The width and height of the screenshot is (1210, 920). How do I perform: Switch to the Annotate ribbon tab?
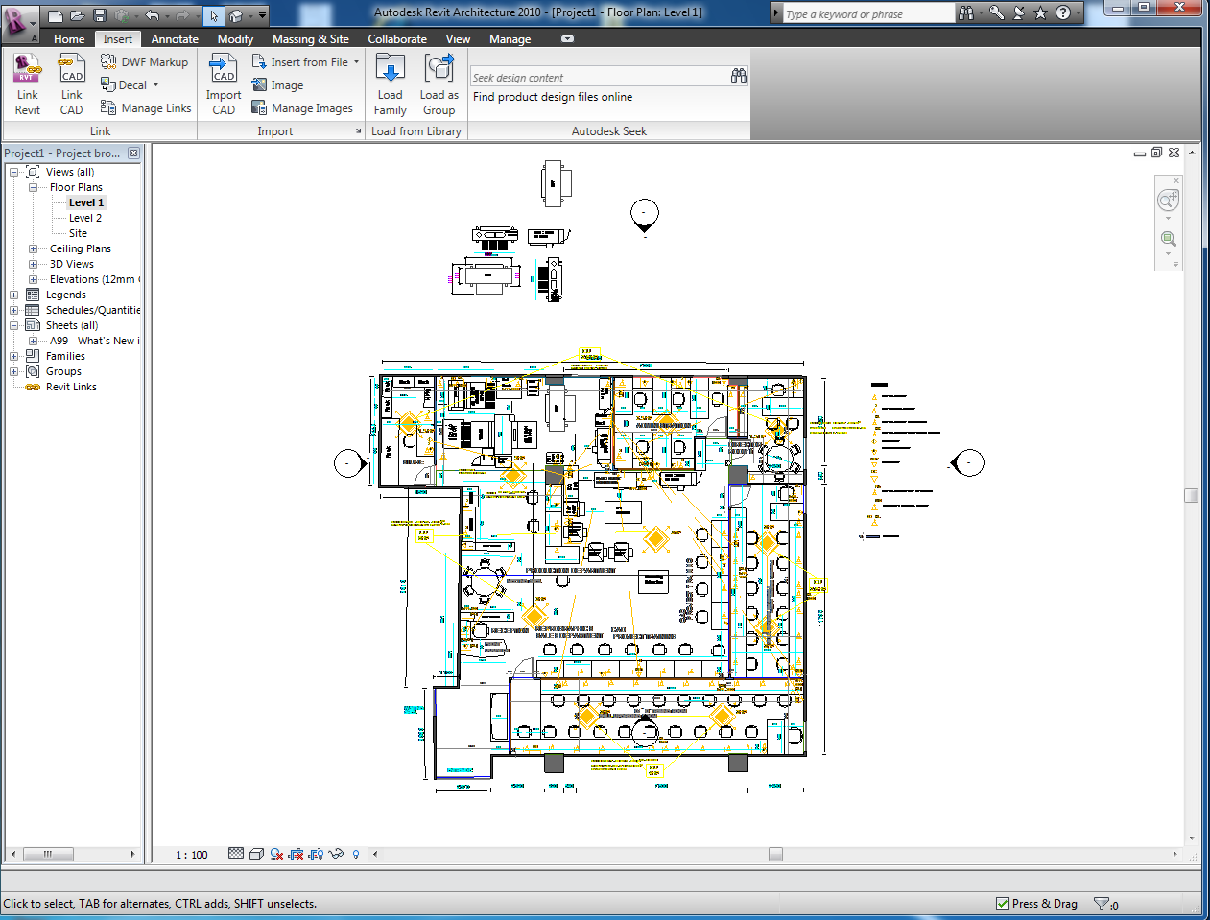click(175, 39)
